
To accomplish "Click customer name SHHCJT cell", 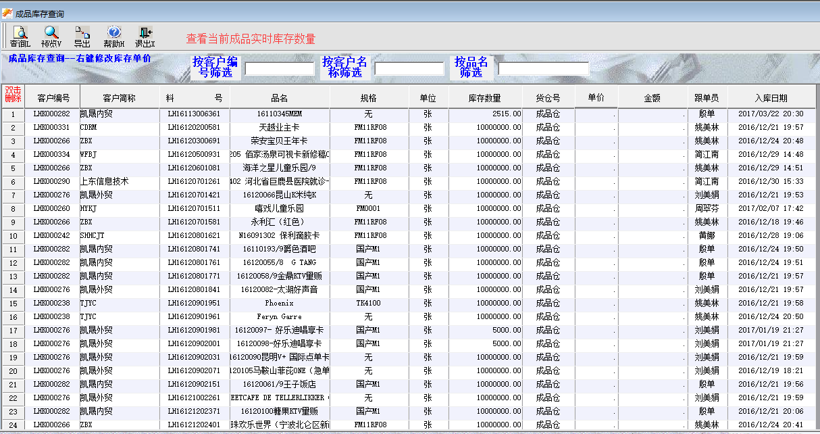I will coord(120,236).
